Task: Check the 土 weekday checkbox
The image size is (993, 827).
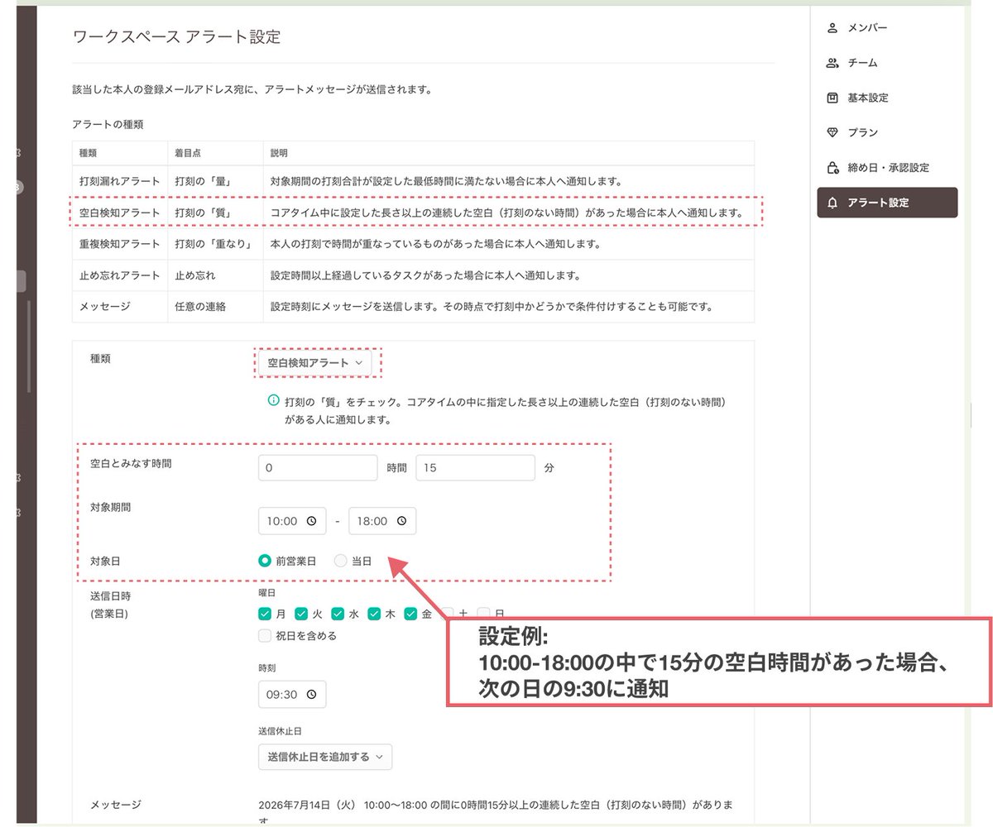Action: coord(447,614)
